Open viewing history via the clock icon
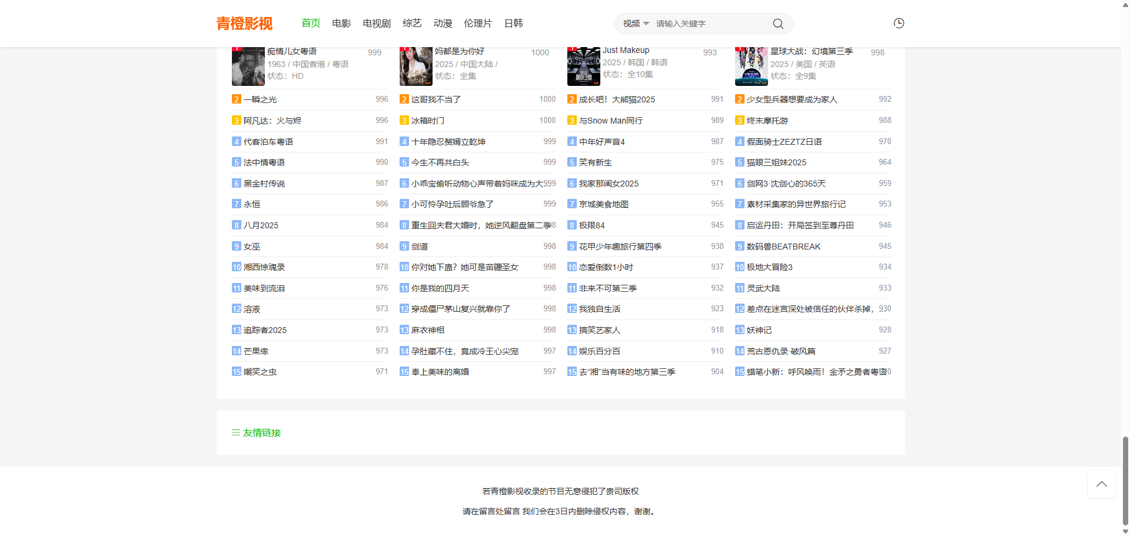 (x=898, y=23)
